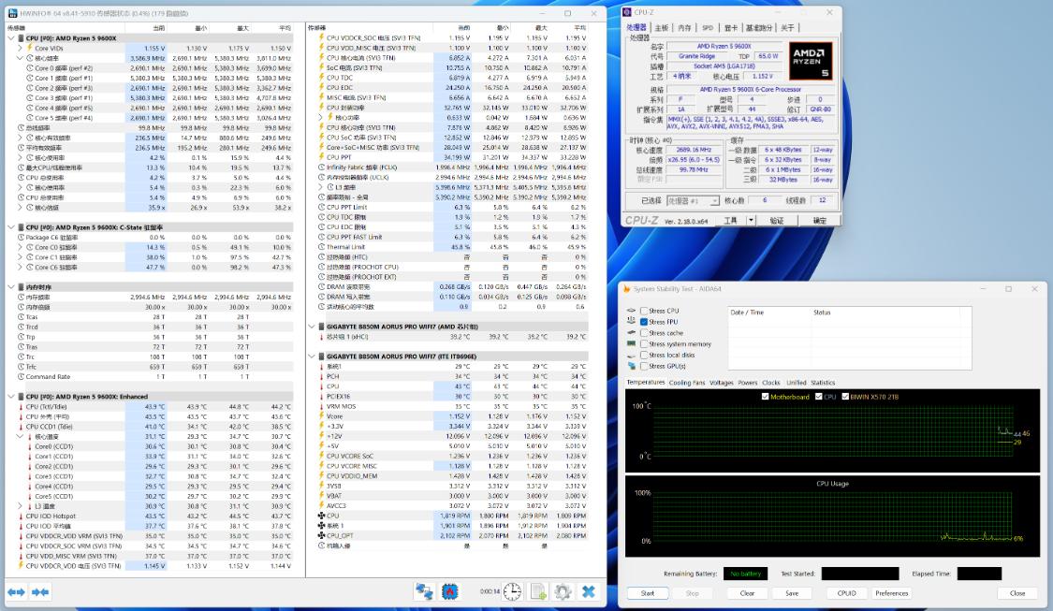Click the Stress GPU(s) graphics card icon
Screen dimensions: 1053x611
point(632,365)
